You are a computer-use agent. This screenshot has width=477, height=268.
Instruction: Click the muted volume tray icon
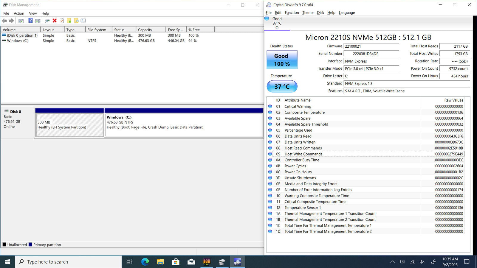click(422, 262)
